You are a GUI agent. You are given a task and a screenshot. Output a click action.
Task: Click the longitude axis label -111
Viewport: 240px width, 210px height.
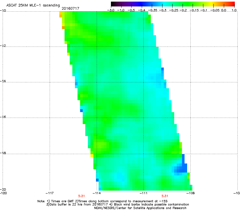(143, 193)
